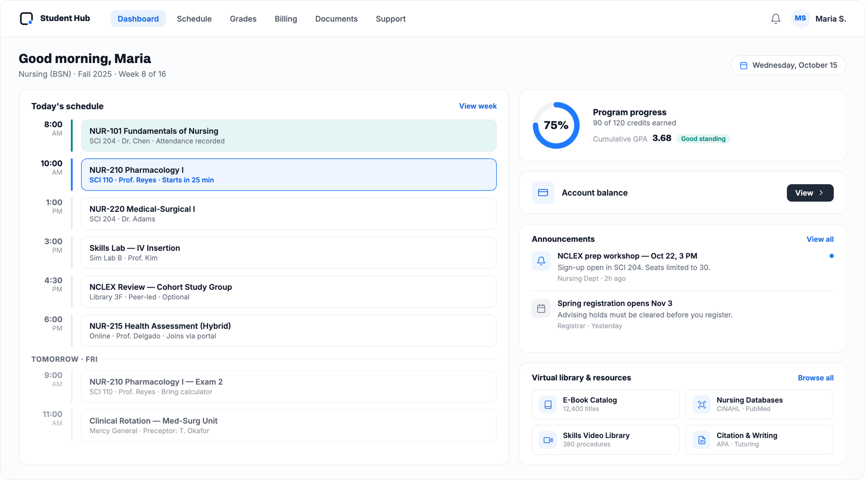Click the Account balance card icon

(x=543, y=193)
